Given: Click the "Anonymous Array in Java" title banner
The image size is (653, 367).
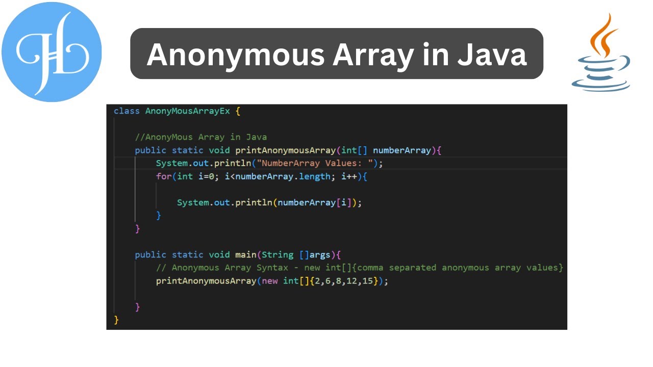Looking at the screenshot, I should [337, 54].
